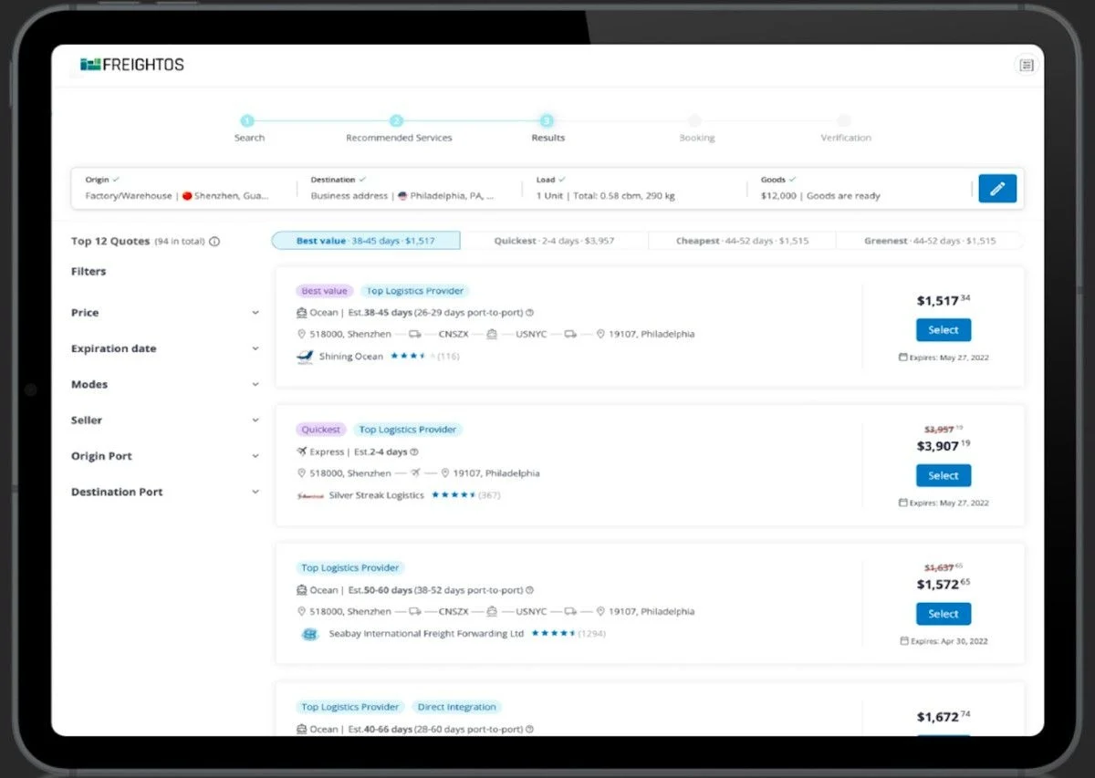
Task: Click the Shining Ocean company logo
Action: pos(305,357)
